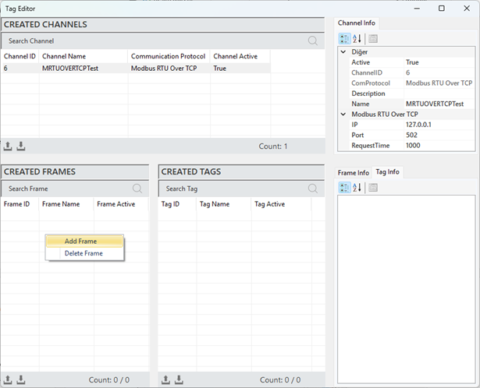Click Property Pages icon in Channel Info toolbar
This screenshot has height=388, width=480.
click(x=373, y=39)
